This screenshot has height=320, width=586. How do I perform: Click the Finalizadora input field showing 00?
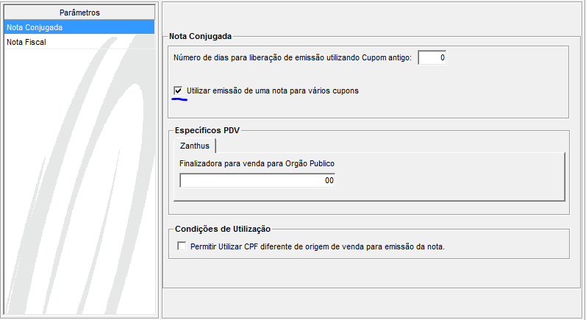pos(257,180)
